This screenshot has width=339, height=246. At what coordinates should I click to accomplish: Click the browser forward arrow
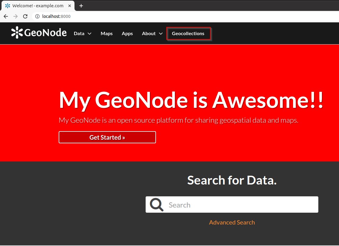[x=16, y=16]
